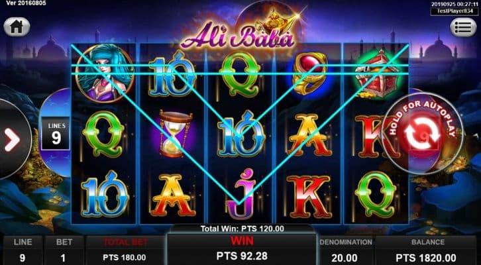
Task: Click the red K on reel four
Action: point(310,196)
